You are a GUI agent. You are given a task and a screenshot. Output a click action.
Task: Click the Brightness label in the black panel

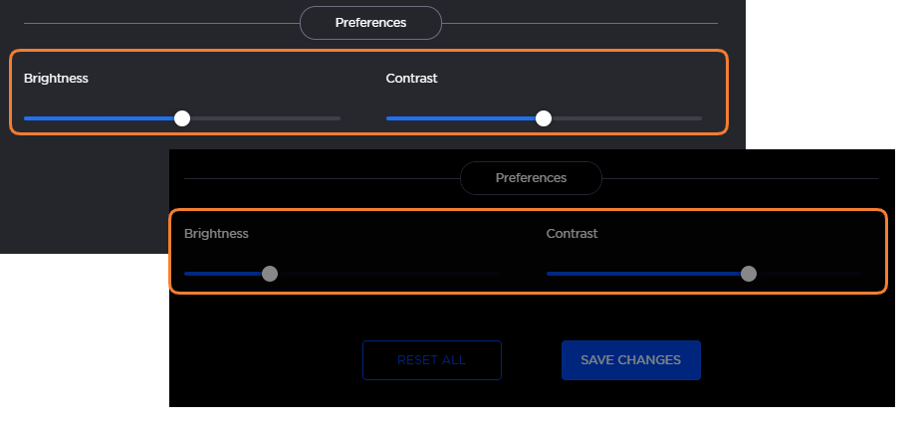click(x=216, y=234)
